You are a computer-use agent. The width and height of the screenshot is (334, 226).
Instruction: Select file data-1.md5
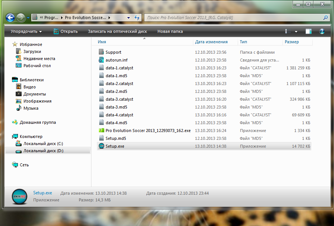tap(116, 76)
